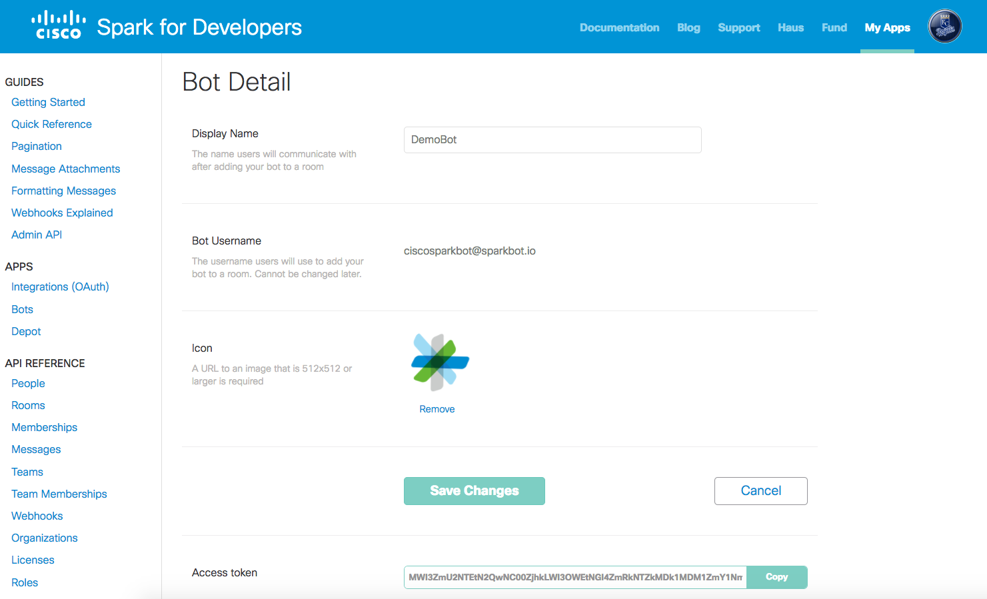Click the Icon label

[x=202, y=348]
